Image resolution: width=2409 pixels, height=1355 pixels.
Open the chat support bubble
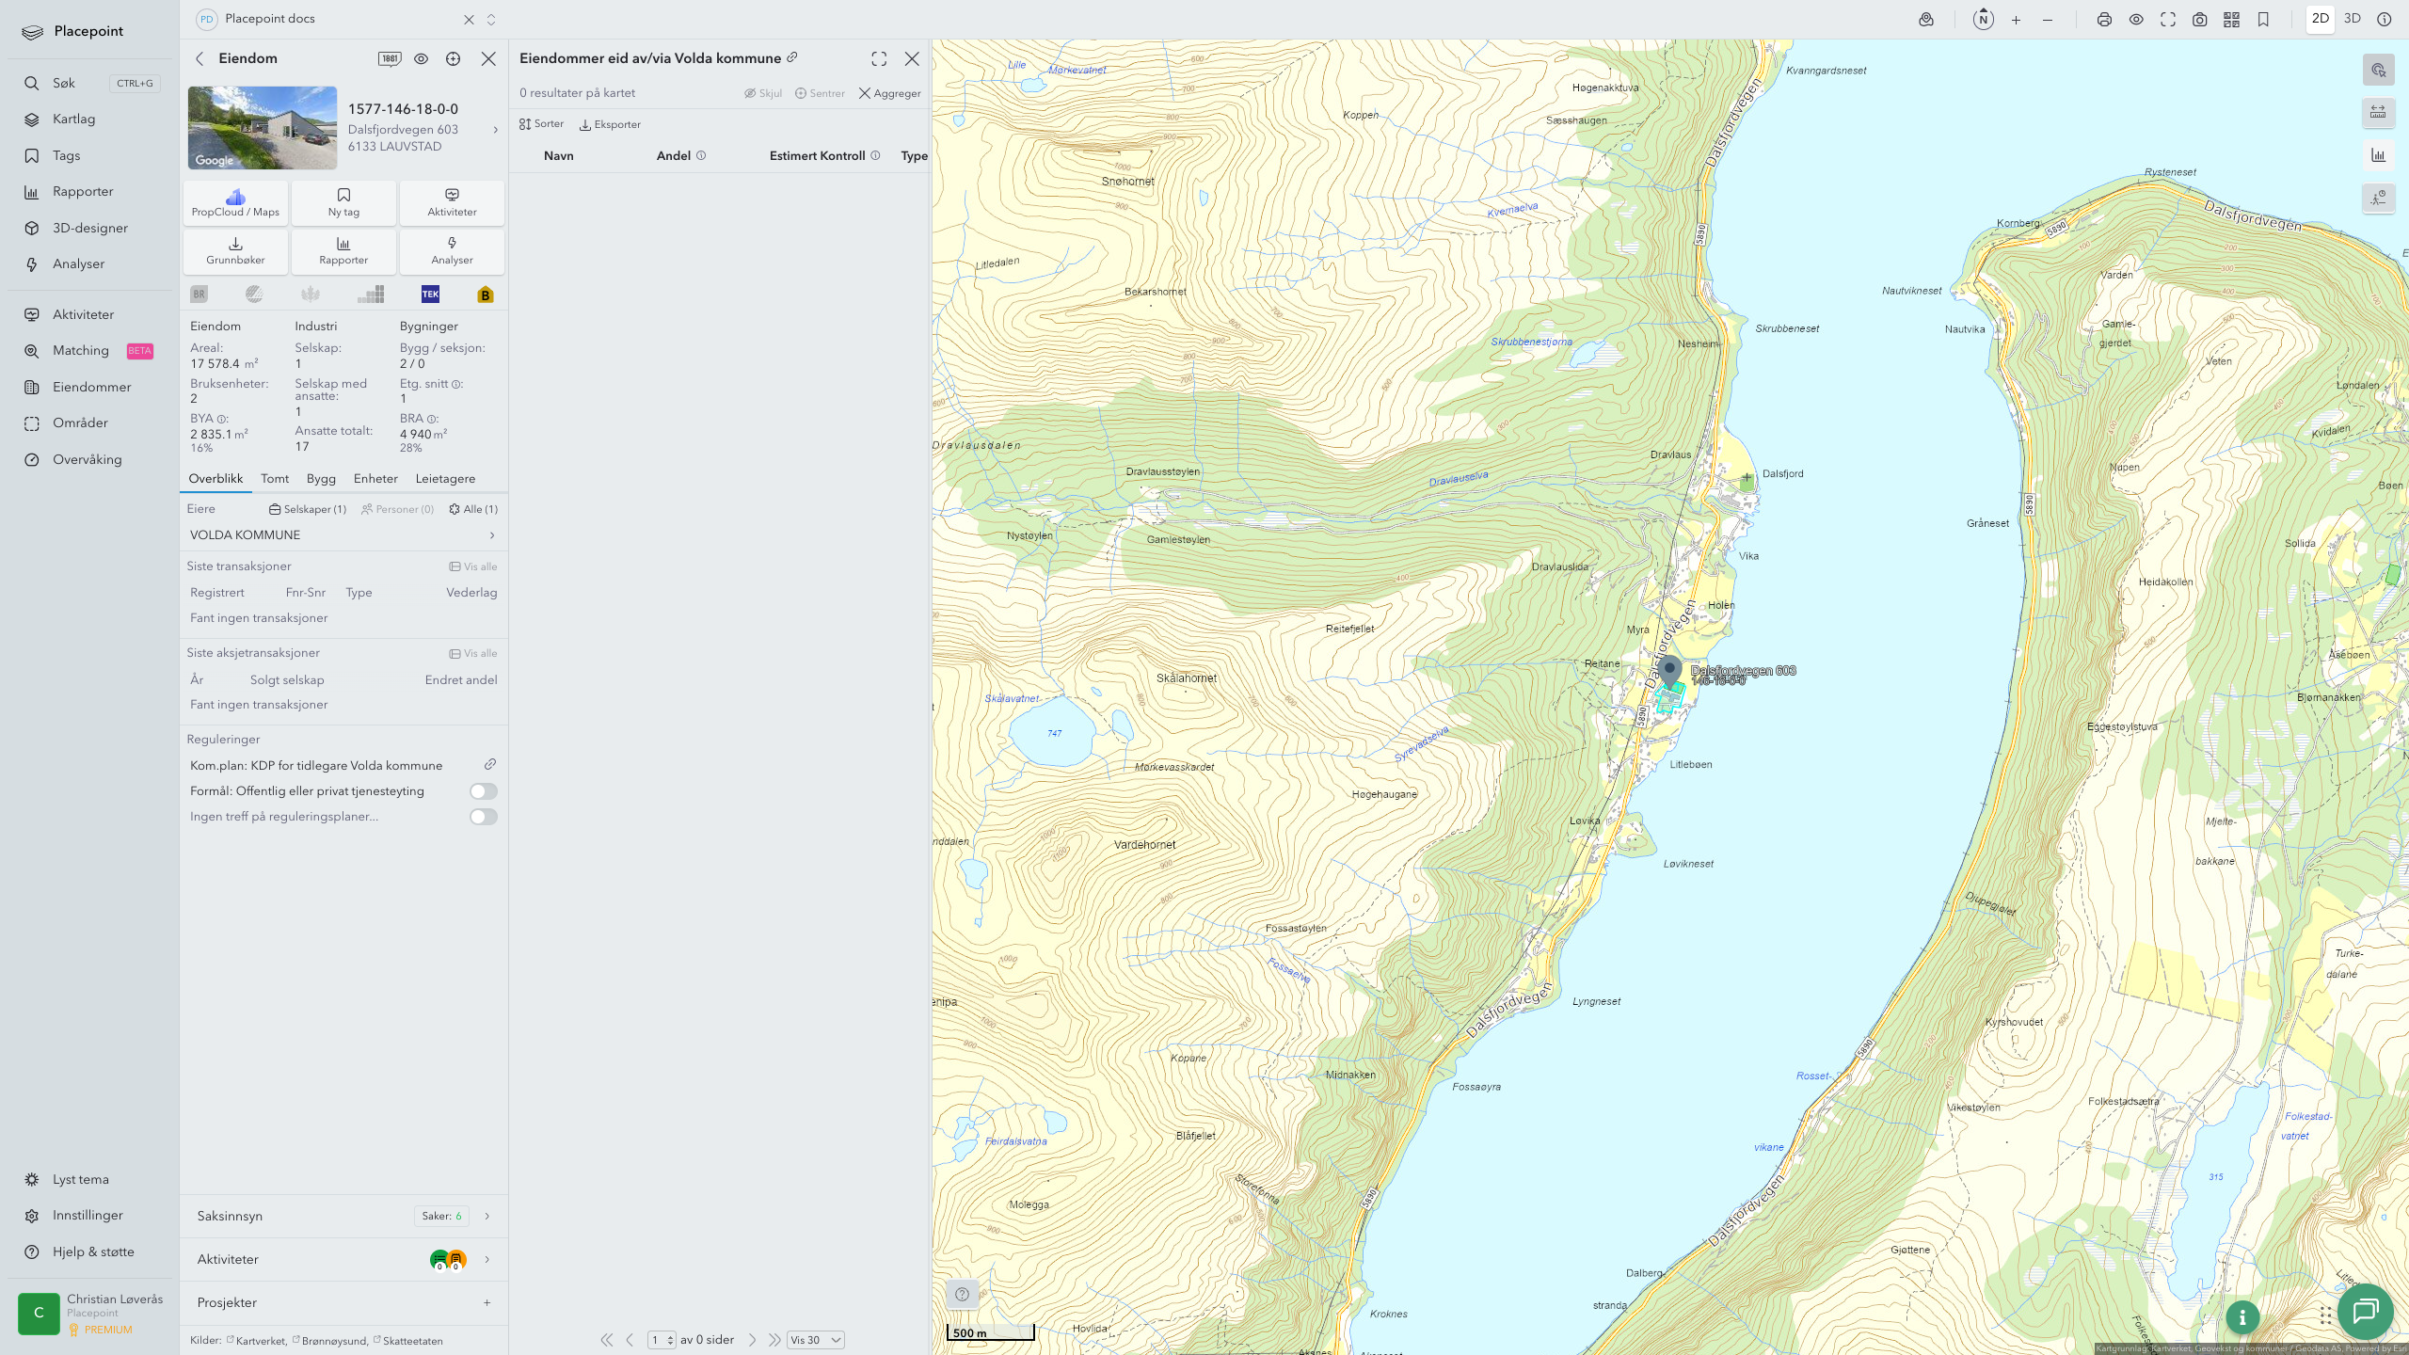pos(2366,1311)
